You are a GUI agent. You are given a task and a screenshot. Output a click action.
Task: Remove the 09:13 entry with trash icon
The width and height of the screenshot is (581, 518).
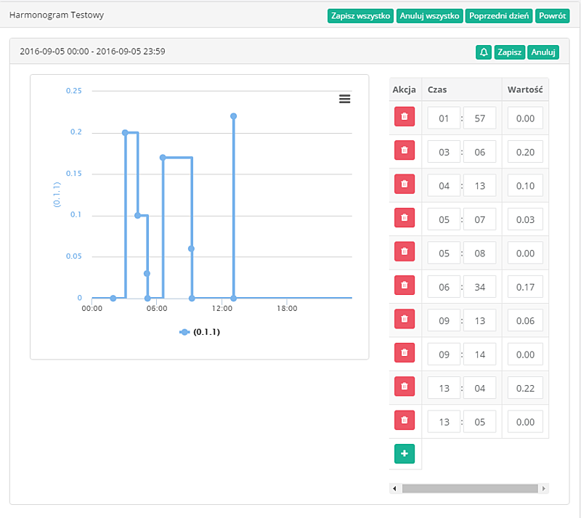[x=405, y=319]
